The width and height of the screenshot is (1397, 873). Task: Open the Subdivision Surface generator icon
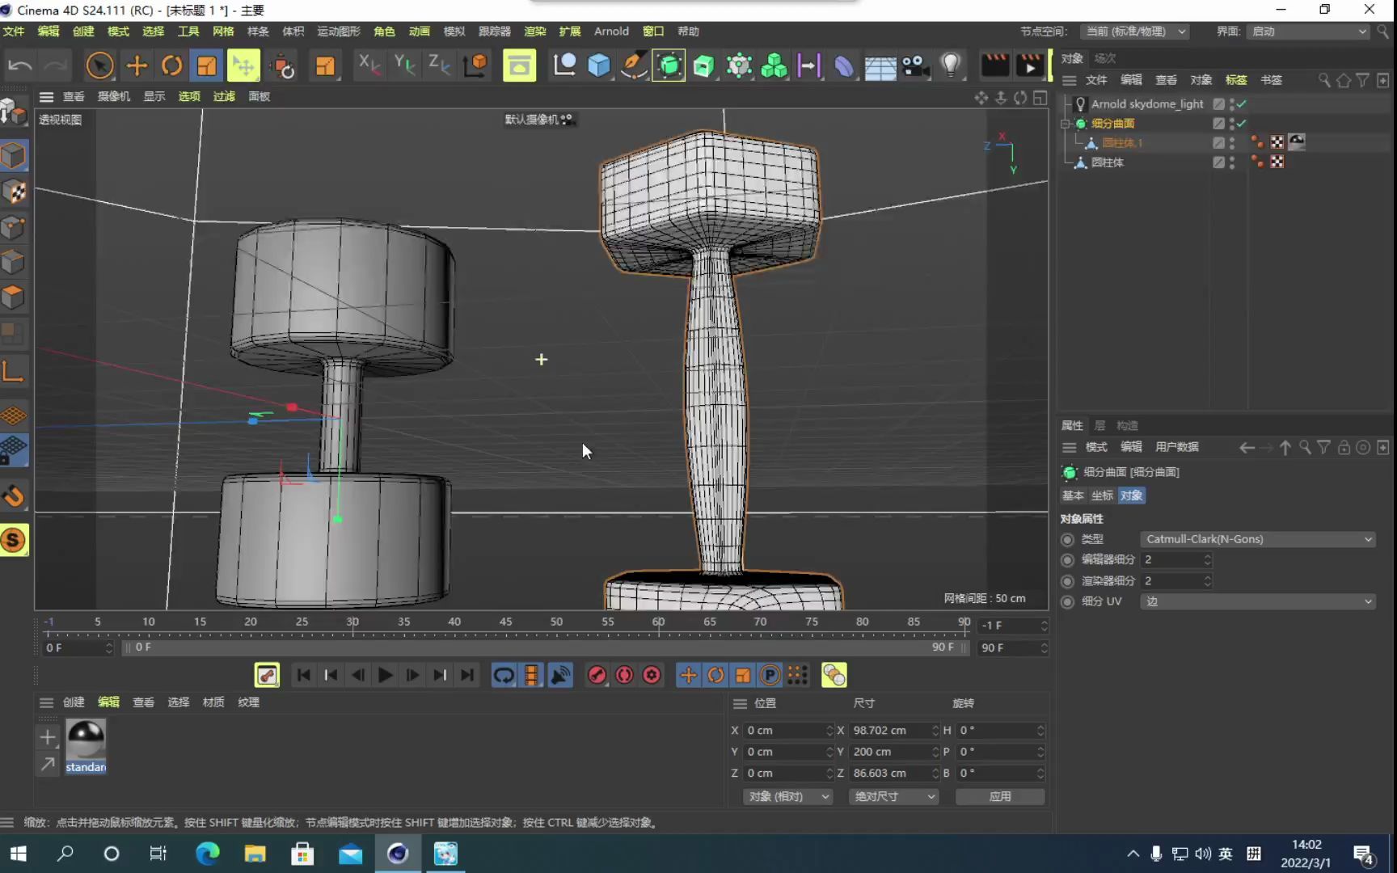tap(668, 65)
